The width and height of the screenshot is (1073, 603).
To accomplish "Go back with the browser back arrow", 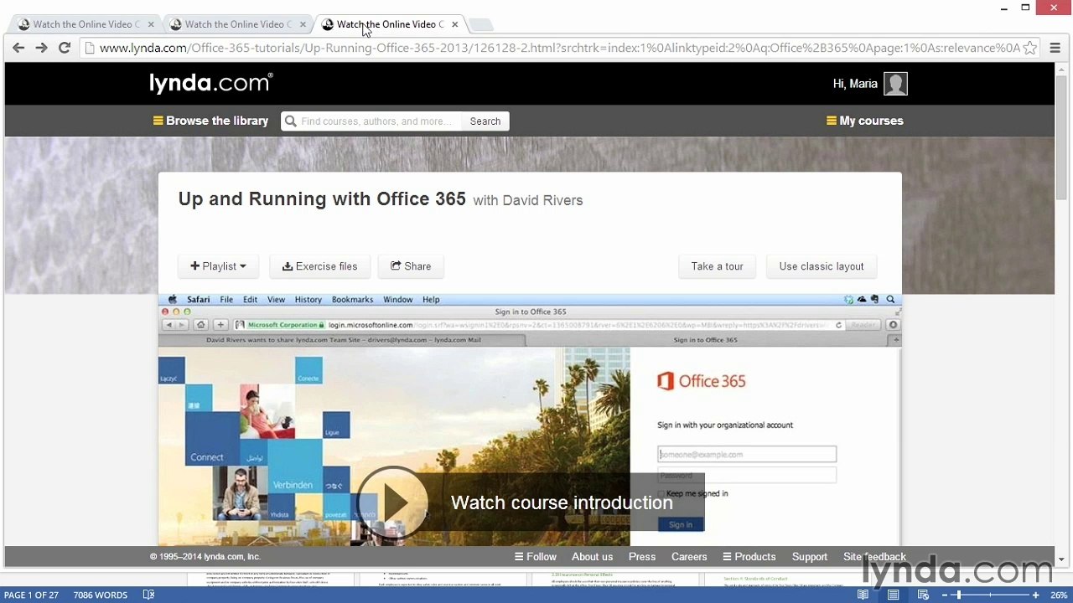I will click(x=18, y=48).
